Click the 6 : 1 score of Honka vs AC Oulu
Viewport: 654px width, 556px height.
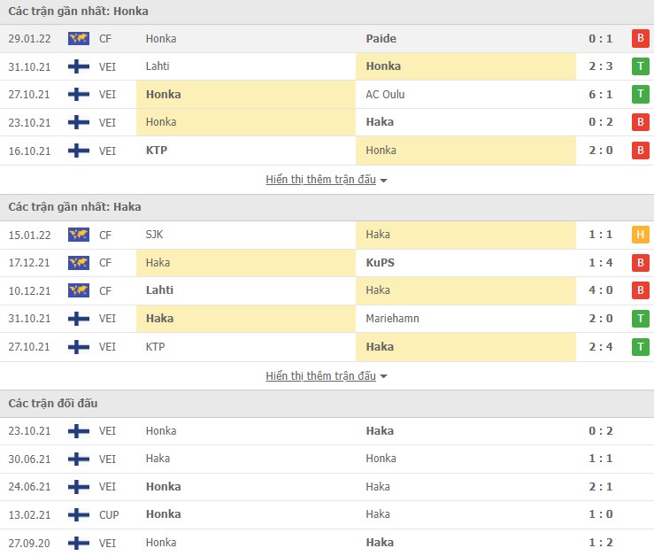599,95
